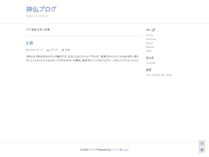Select the 音楽 tag in sidebar tag list
This screenshot has height=157, width=209.
click(169, 75)
